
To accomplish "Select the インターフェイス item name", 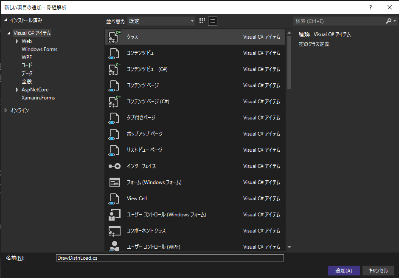I will coord(141,166).
